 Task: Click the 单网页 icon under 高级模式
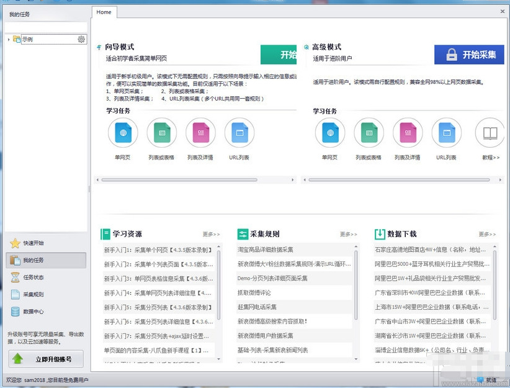pyautogui.click(x=330, y=133)
